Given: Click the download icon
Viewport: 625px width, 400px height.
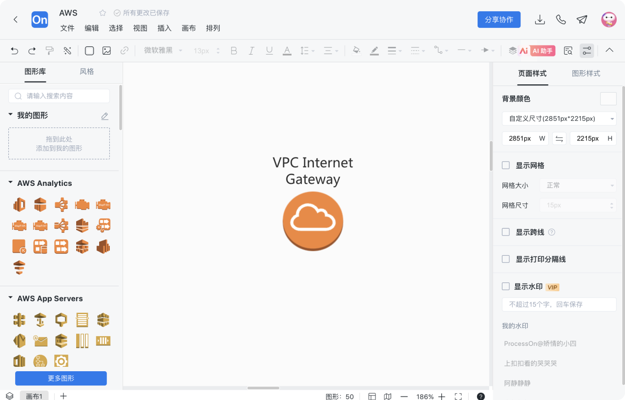Looking at the screenshot, I should point(540,20).
